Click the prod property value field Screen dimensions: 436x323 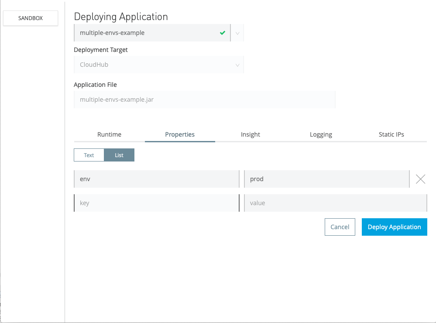point(326,179)
